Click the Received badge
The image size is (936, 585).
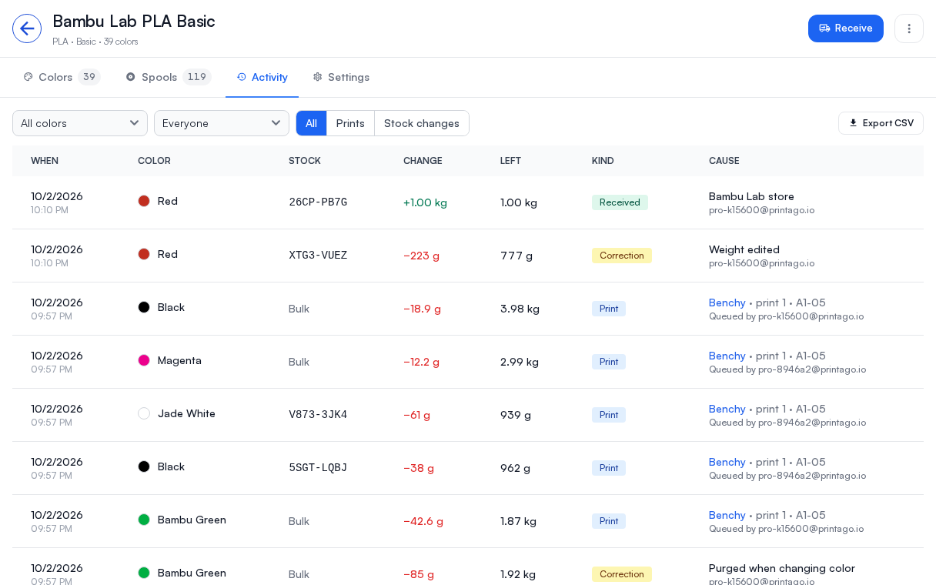point(620,202)
